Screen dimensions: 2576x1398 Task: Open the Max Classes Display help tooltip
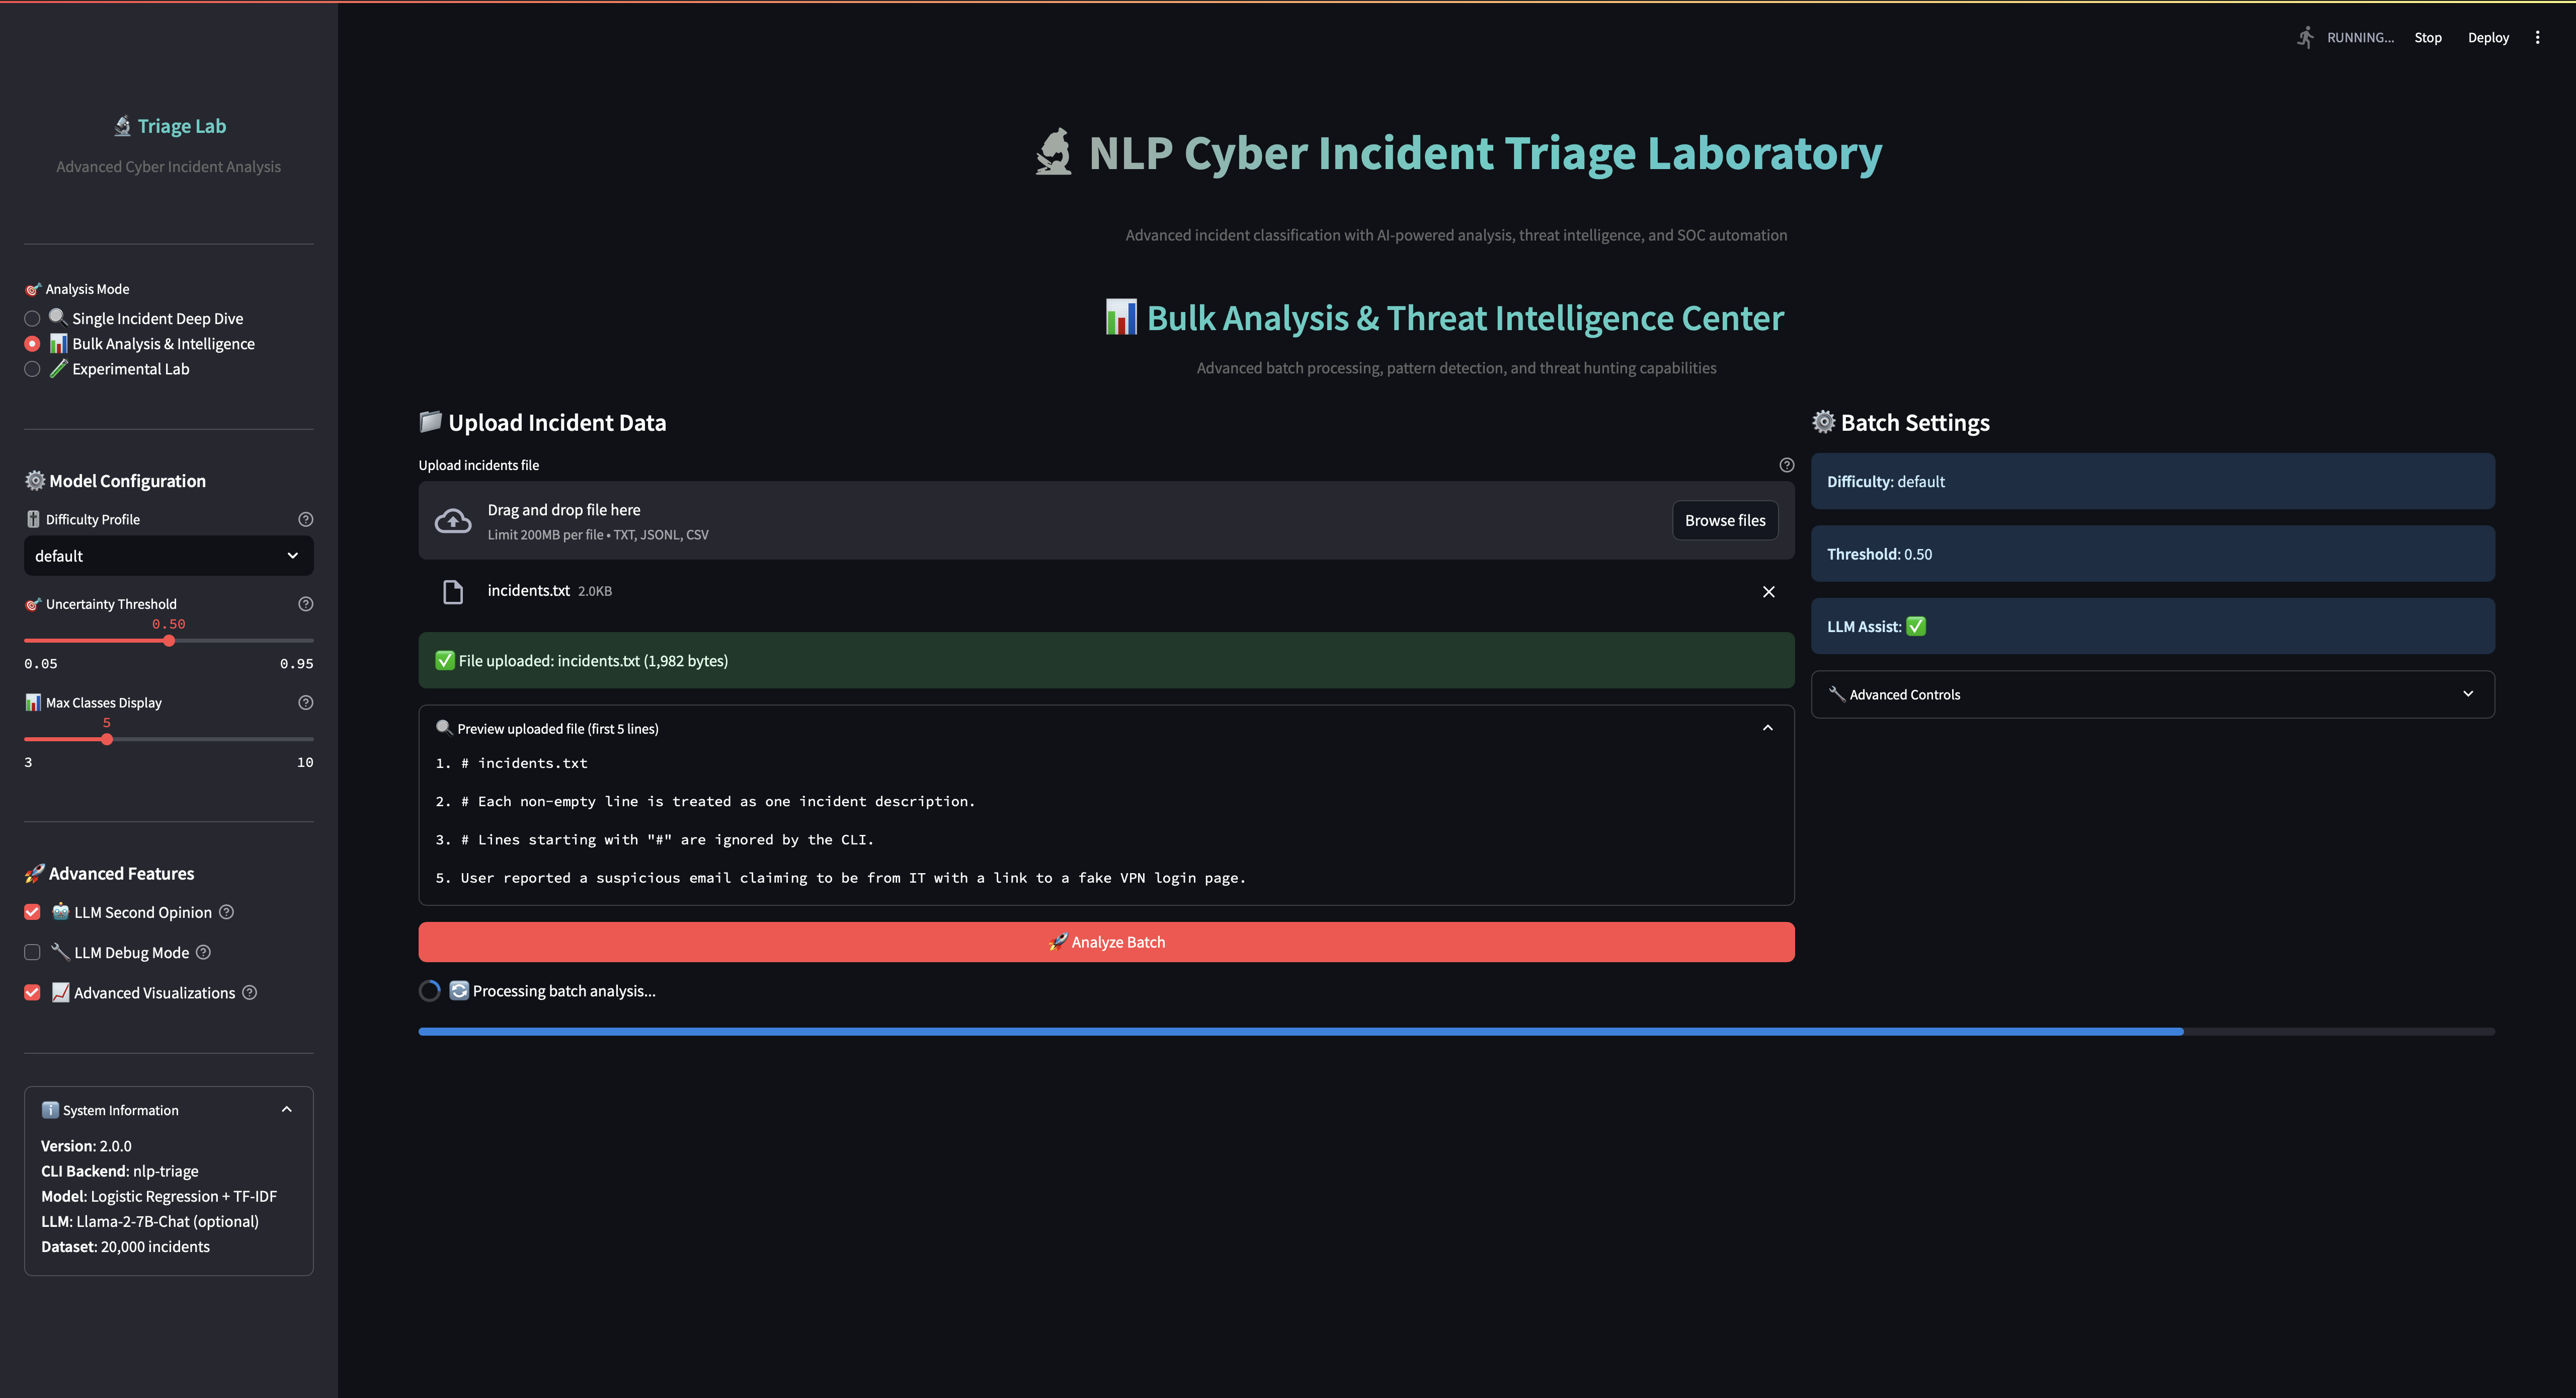(x=305, y=702)
